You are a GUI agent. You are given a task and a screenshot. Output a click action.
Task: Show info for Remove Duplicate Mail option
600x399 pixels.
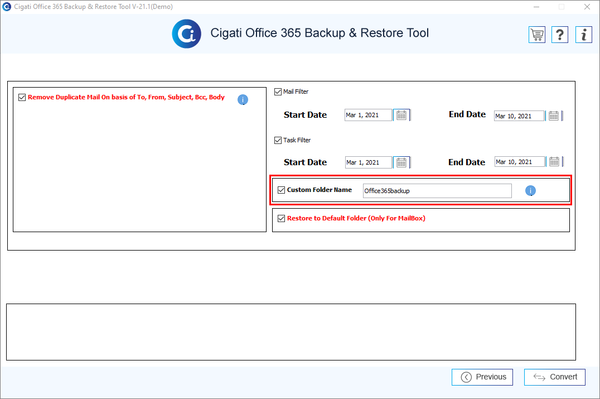coord(243,99)
